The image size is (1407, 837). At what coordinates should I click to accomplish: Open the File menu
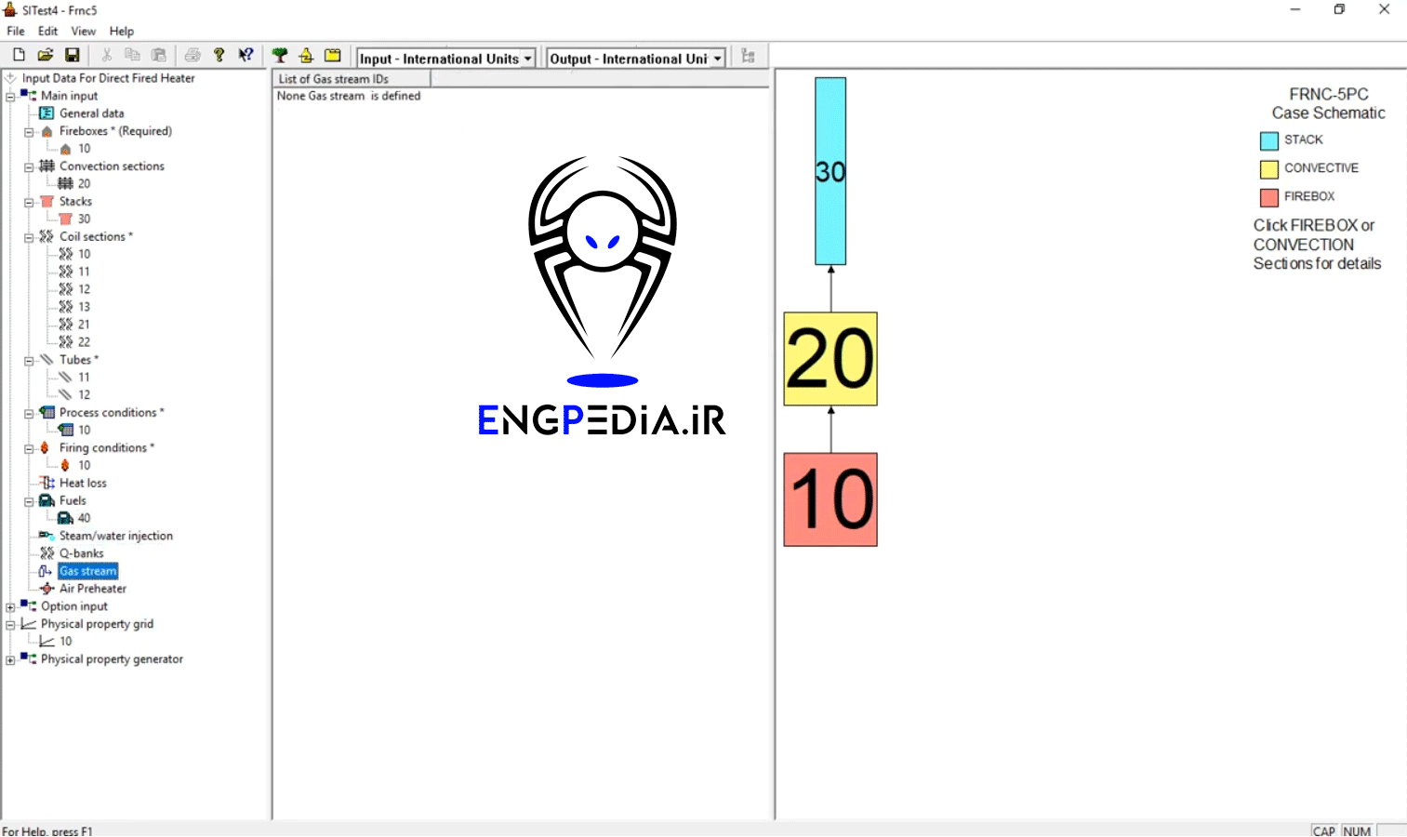click(x=16, y=31)
